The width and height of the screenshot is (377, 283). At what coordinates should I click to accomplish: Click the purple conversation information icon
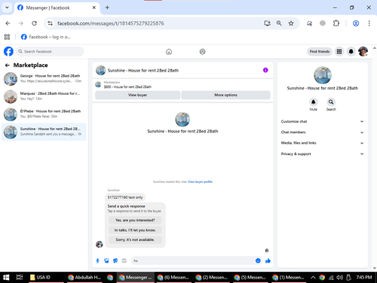point(265,70)
